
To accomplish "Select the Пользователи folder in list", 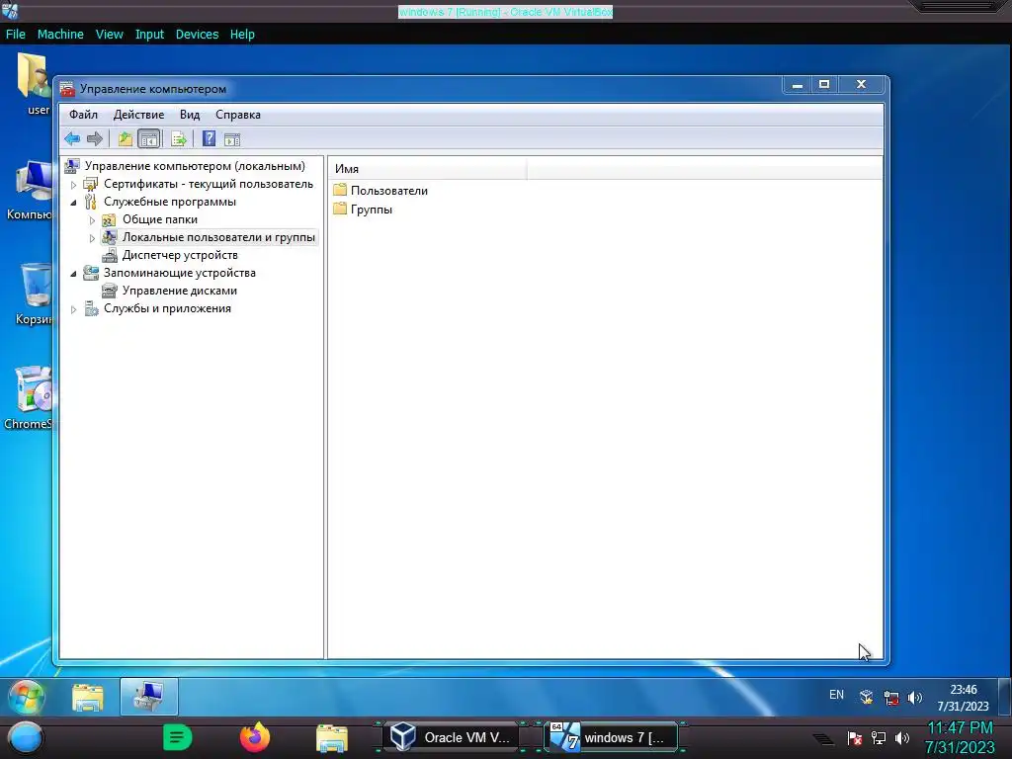I will click(380, 191).
